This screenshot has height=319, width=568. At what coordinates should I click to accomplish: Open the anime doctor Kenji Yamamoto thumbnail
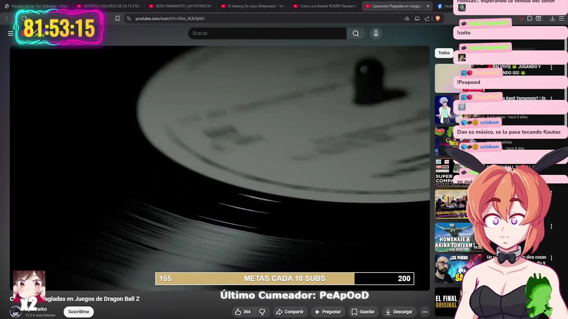pos(445,110)
